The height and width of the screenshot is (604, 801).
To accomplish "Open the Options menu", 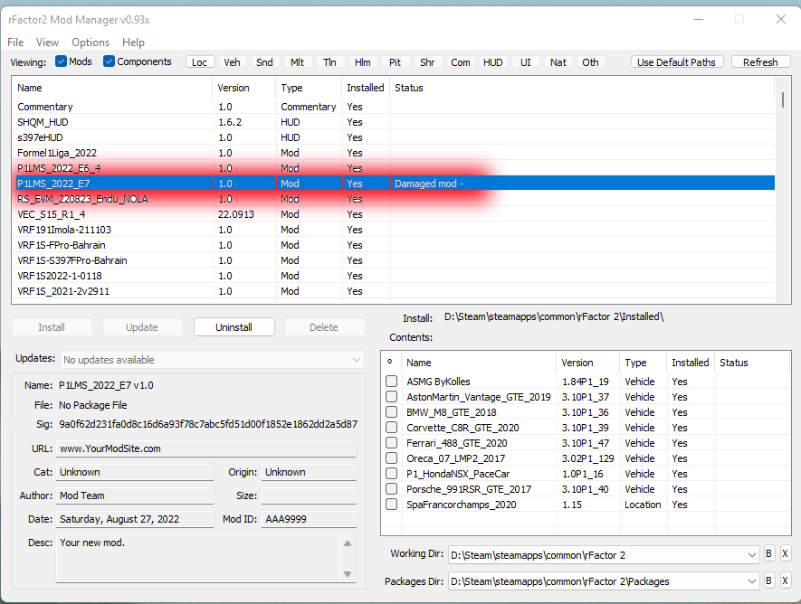I will click(91, 42).
